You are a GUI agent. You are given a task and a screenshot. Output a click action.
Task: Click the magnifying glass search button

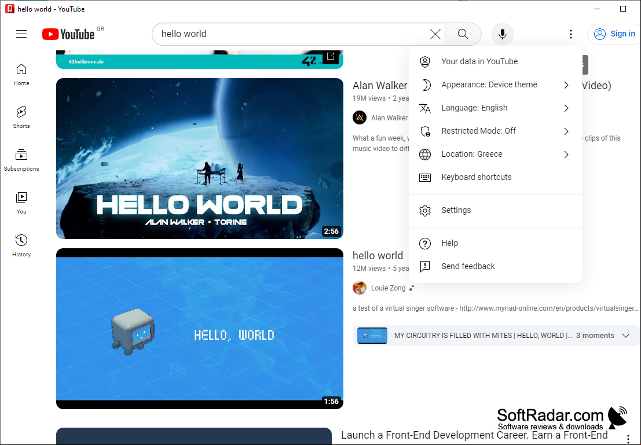[x=463, y=34]
